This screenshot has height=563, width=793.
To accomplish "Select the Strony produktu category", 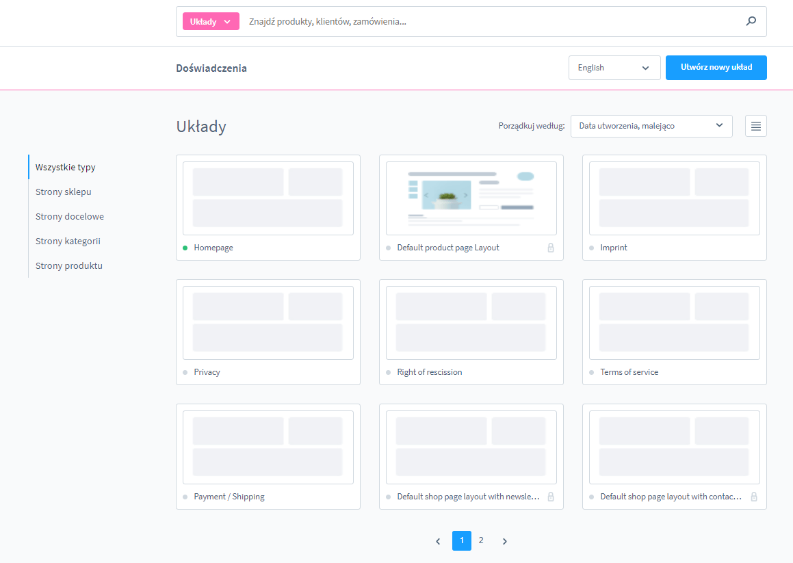I will pos(69,265).
